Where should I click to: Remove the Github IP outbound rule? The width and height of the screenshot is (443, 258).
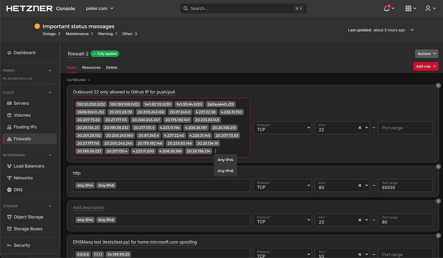point(438,85)
